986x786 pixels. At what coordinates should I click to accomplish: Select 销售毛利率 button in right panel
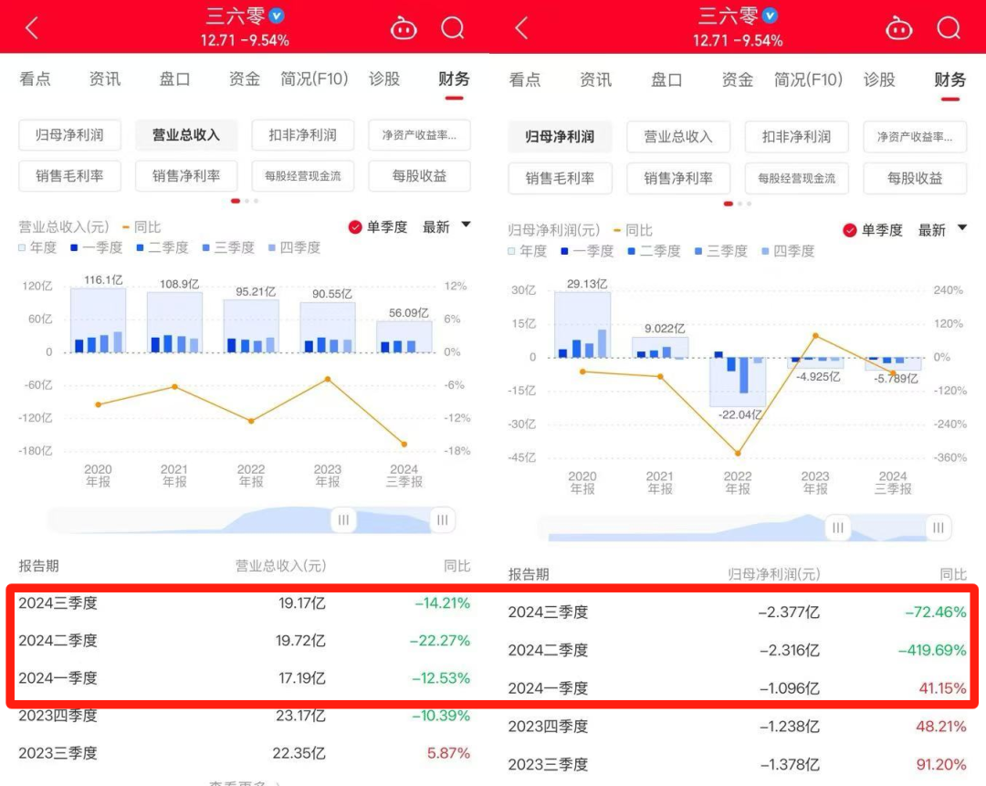tap(560, 179)
